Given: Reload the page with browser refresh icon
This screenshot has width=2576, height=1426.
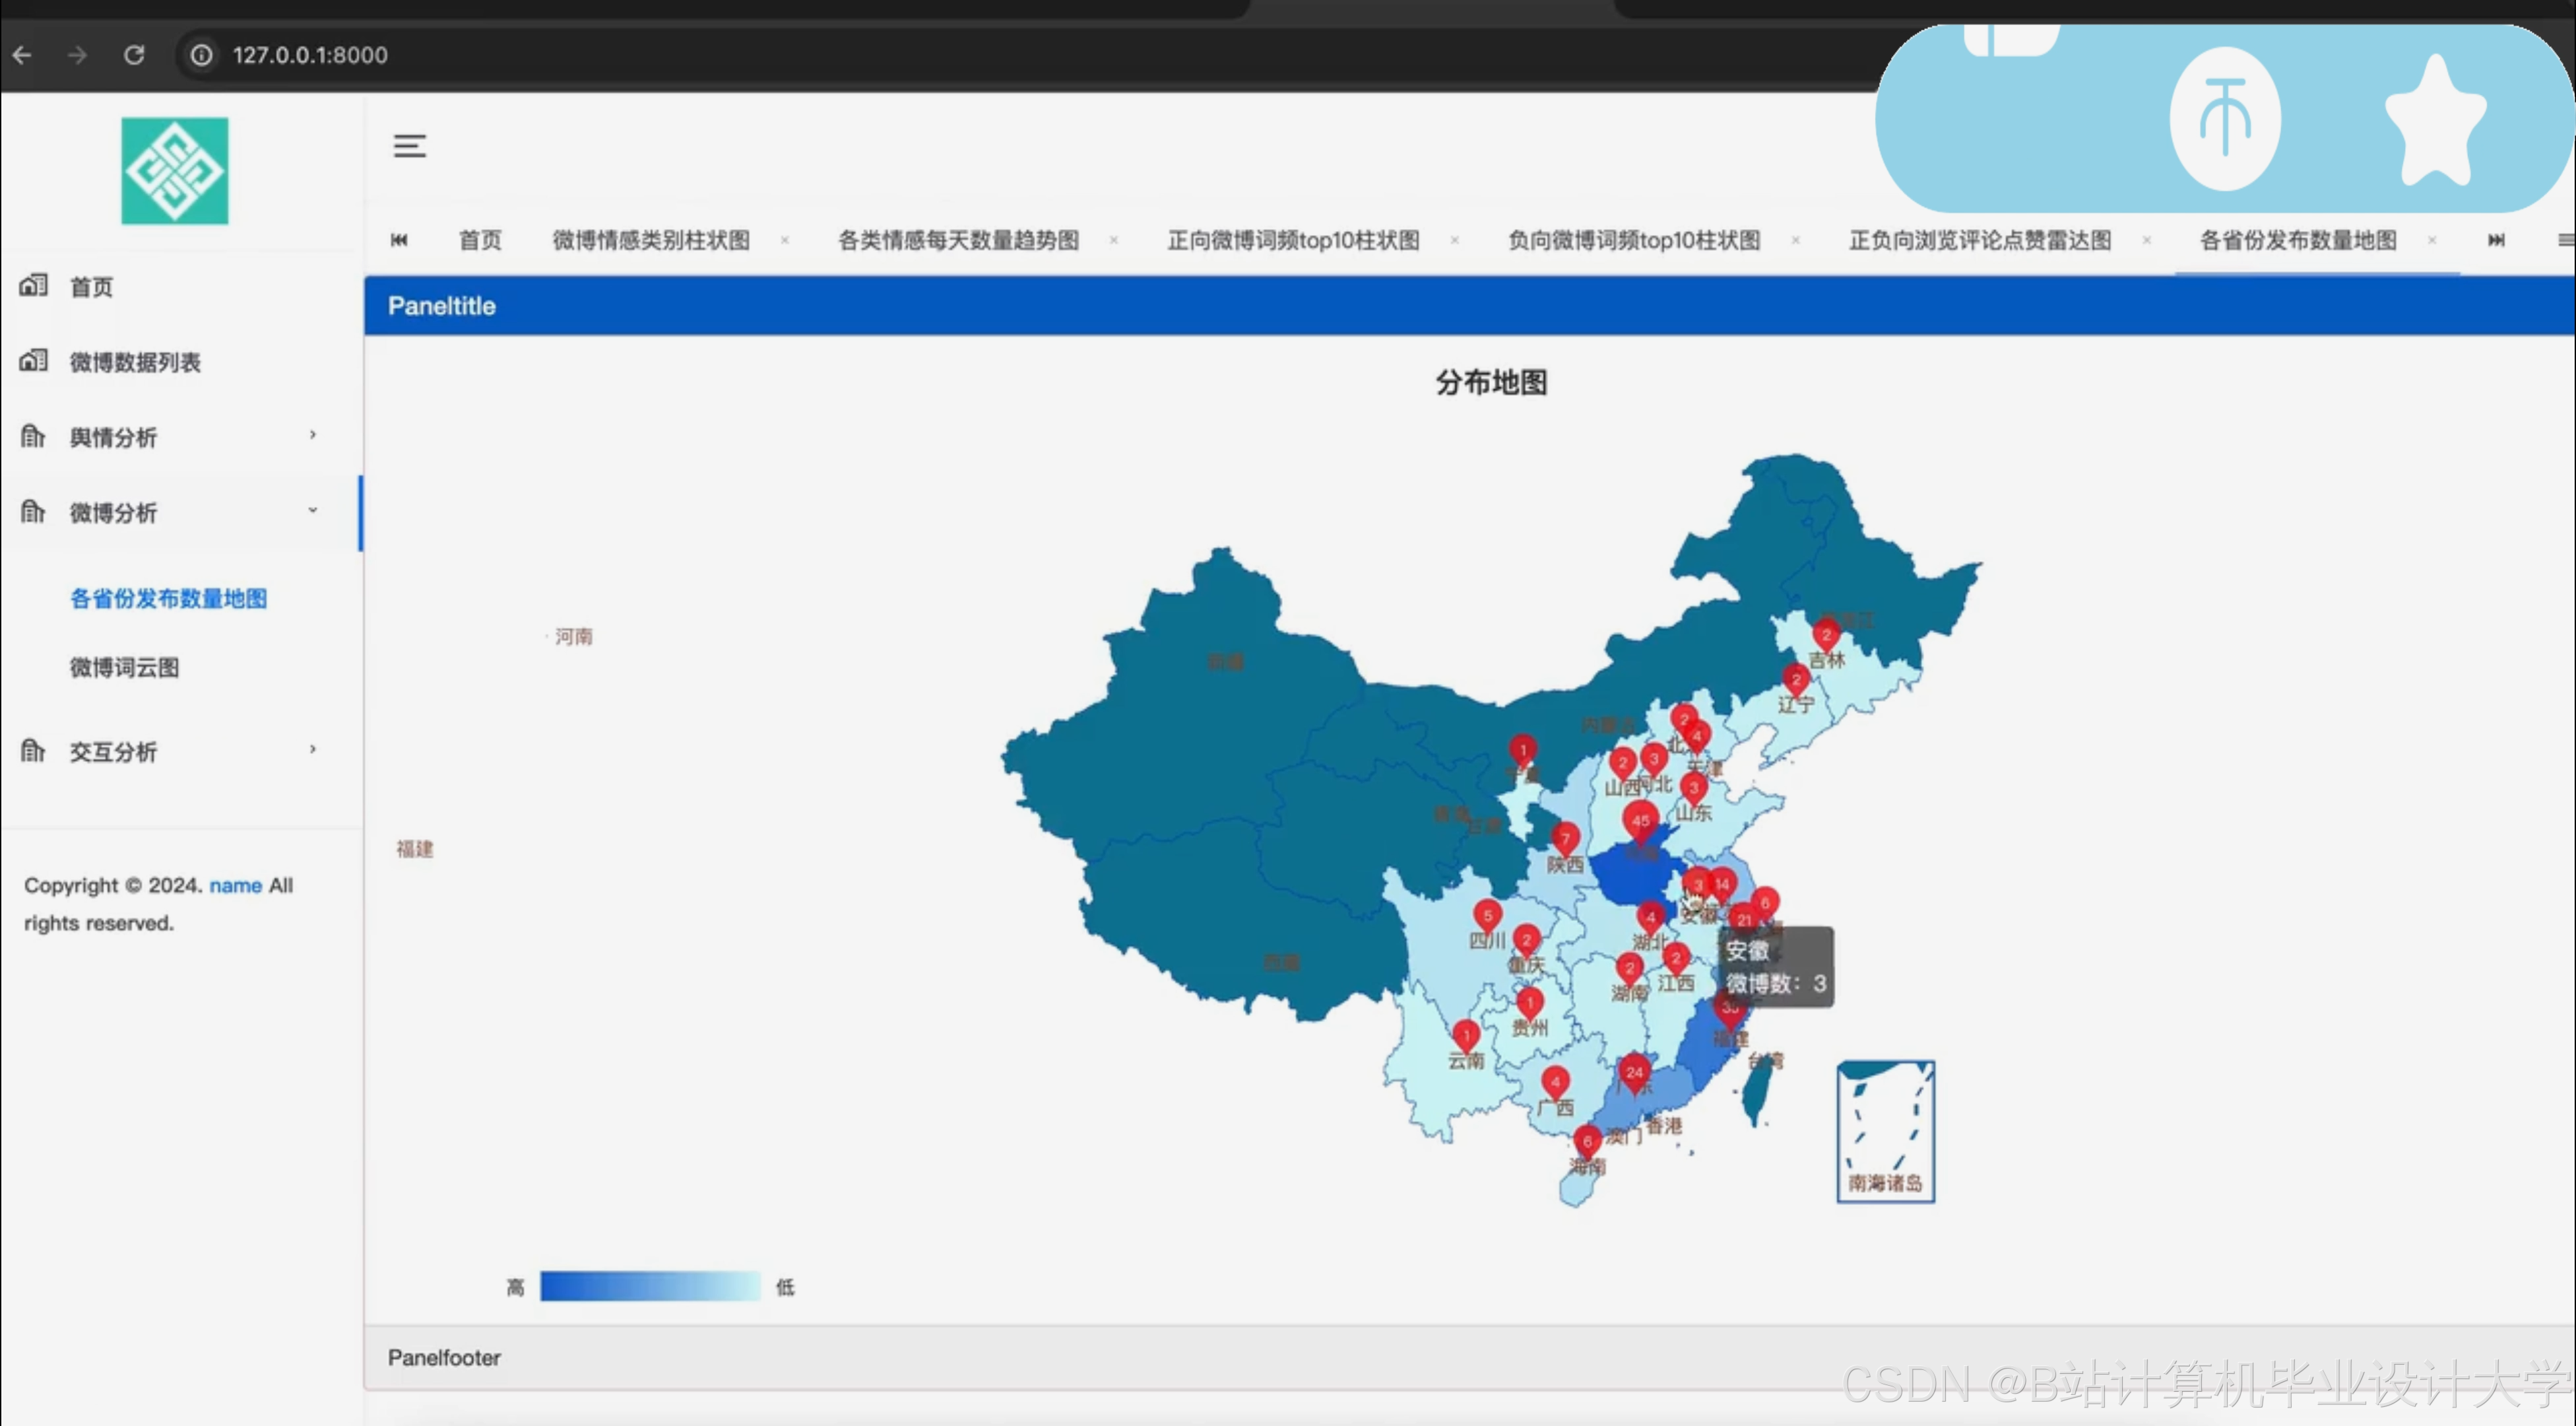Looking at the screenshot, I should [134, 55].
